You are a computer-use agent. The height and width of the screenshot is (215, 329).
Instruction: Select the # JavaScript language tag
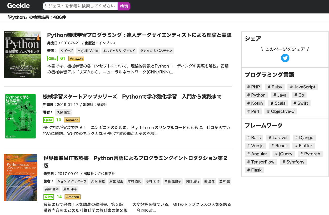coord(302,87)
